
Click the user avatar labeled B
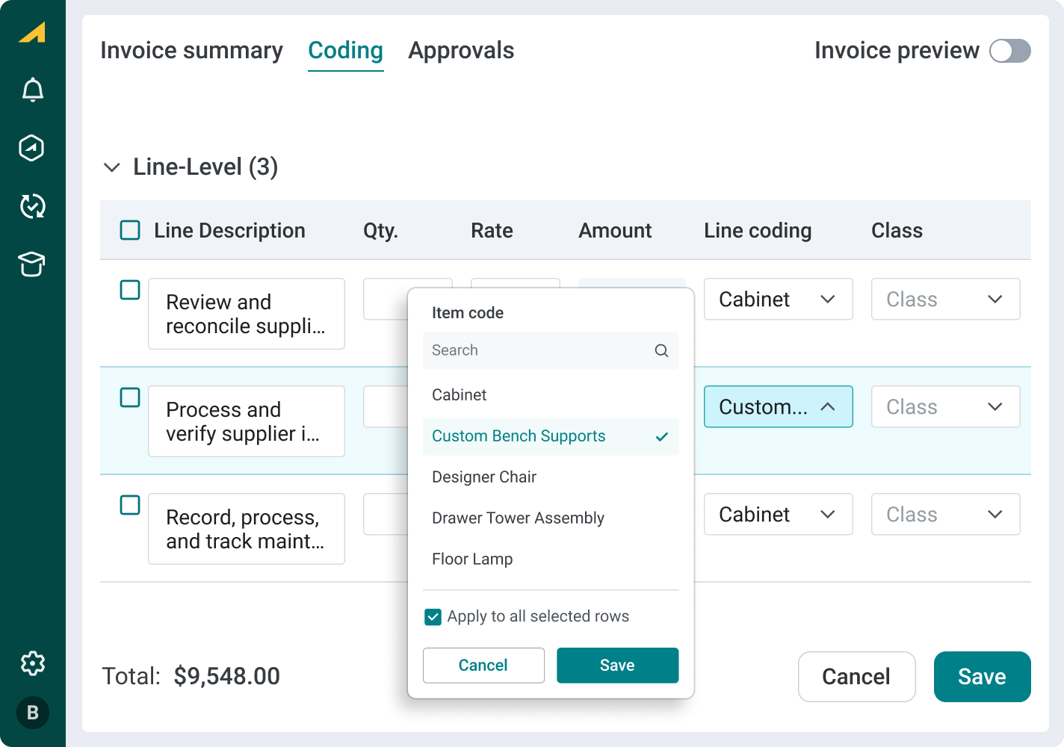point(32,713)
